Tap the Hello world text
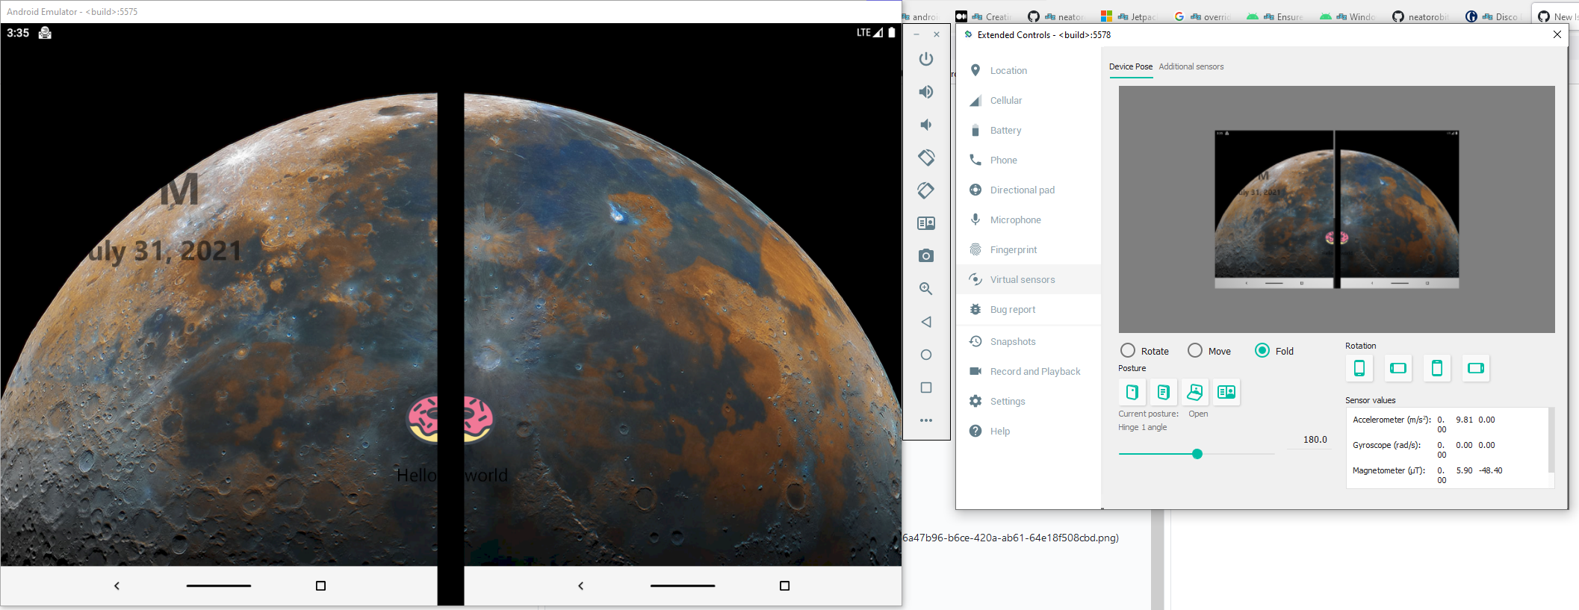 pos(452,475)
